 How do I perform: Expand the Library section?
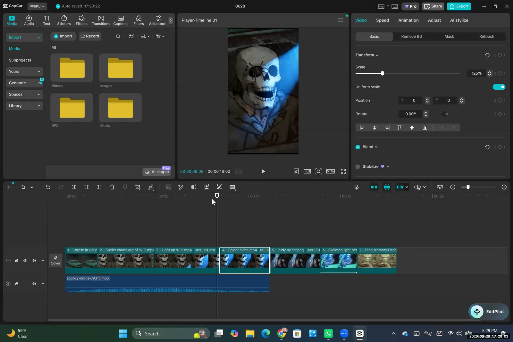pyautogui.click(x=24, y=106)
